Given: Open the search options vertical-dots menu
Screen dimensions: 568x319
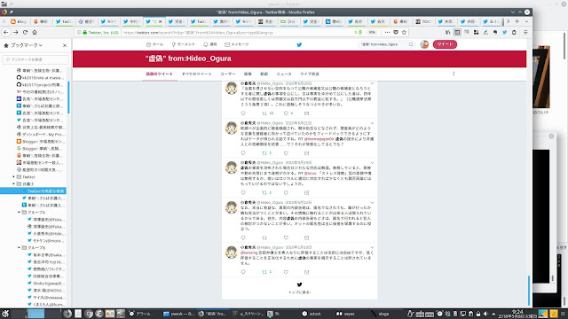Looking at the screenshot, I should [454, 74].
